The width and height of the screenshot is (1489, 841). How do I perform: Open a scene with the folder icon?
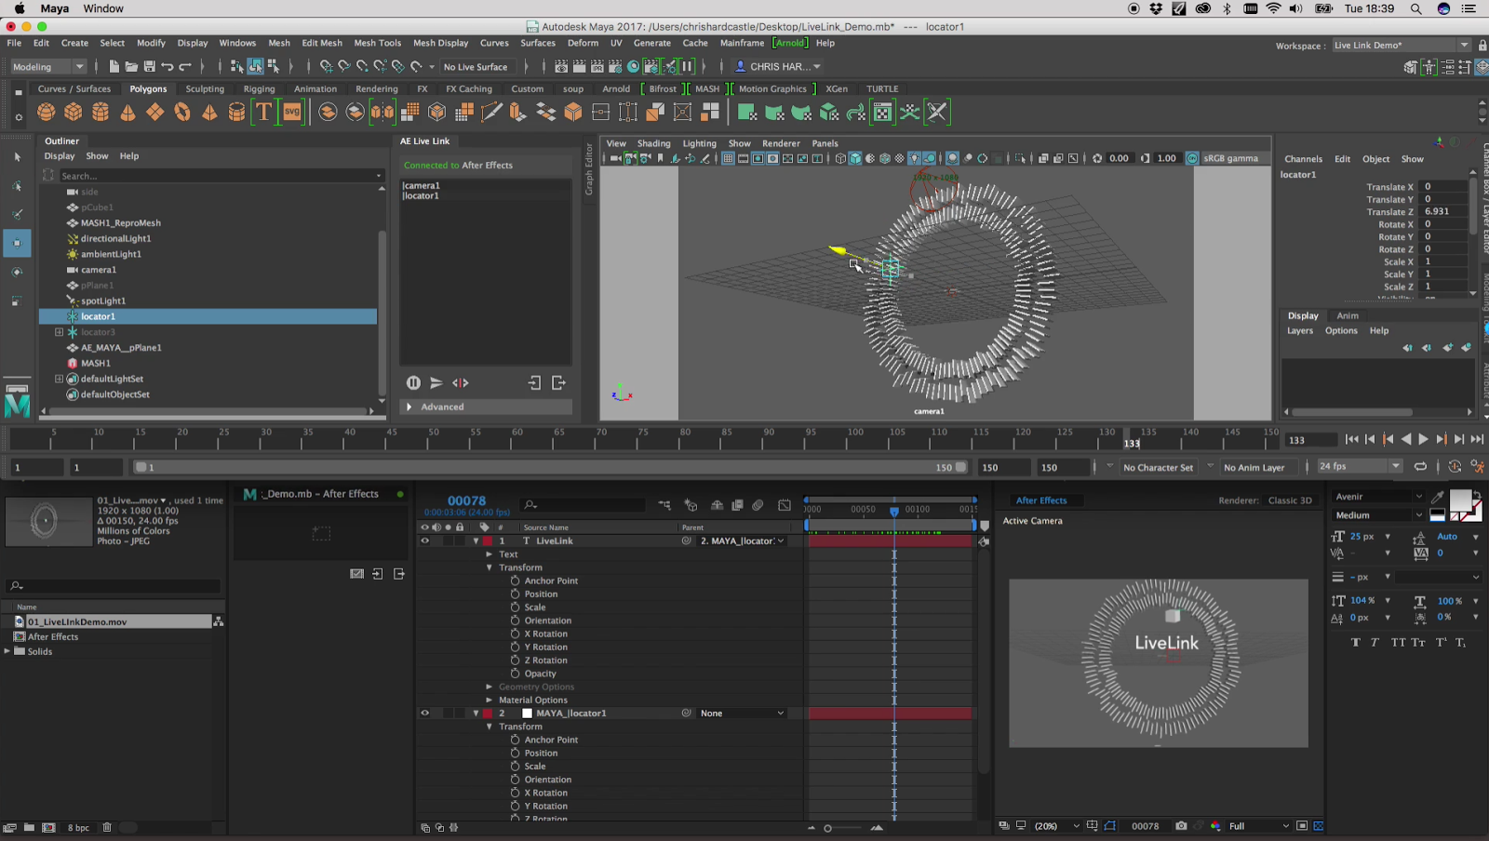131,67
